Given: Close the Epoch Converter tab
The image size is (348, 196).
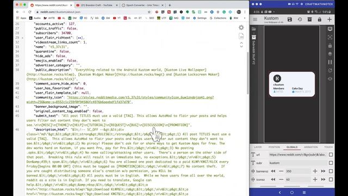Looking at the screenshot, I should (163, 5).
